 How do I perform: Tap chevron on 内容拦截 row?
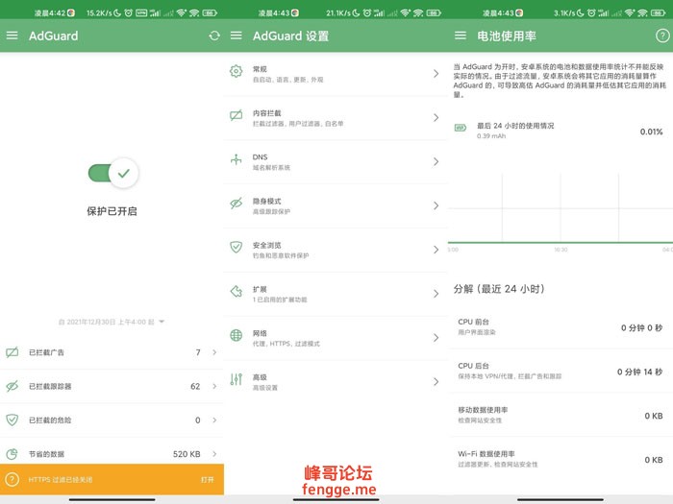coord(436,118)
